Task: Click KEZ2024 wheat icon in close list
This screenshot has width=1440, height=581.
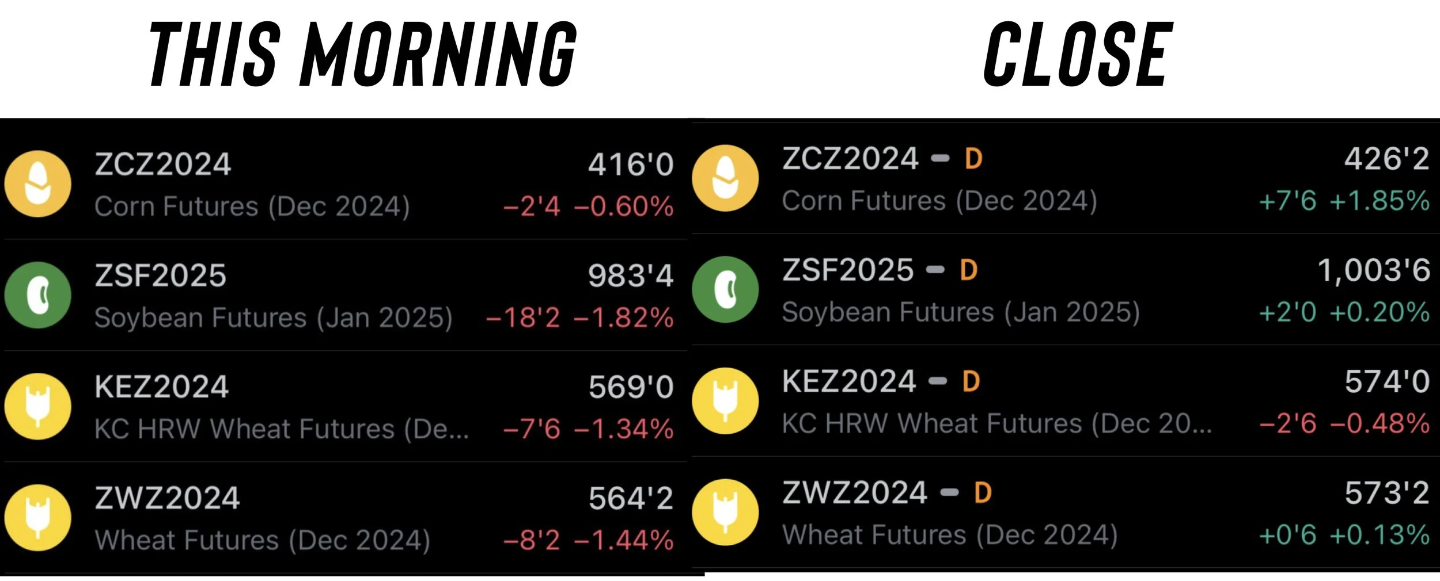Action: click(725, 401)
